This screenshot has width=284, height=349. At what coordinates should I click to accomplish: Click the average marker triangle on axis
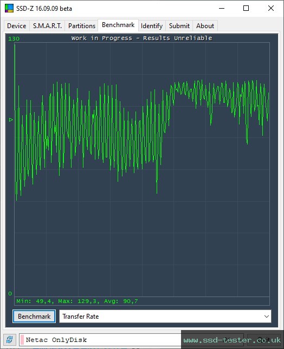point(11,120)
